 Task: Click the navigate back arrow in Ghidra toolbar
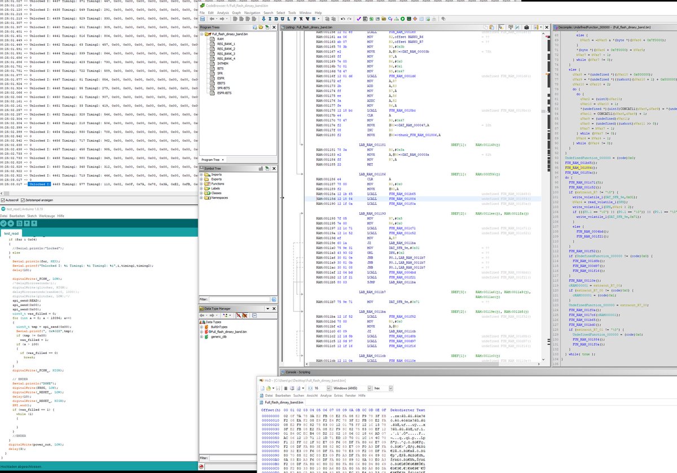212,19
